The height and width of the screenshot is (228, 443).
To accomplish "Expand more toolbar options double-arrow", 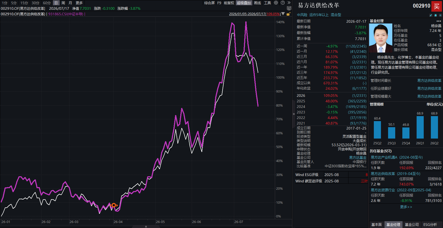I will coord(289,3).
